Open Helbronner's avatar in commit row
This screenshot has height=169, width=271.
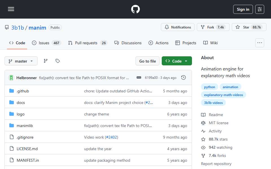(11, 78)
